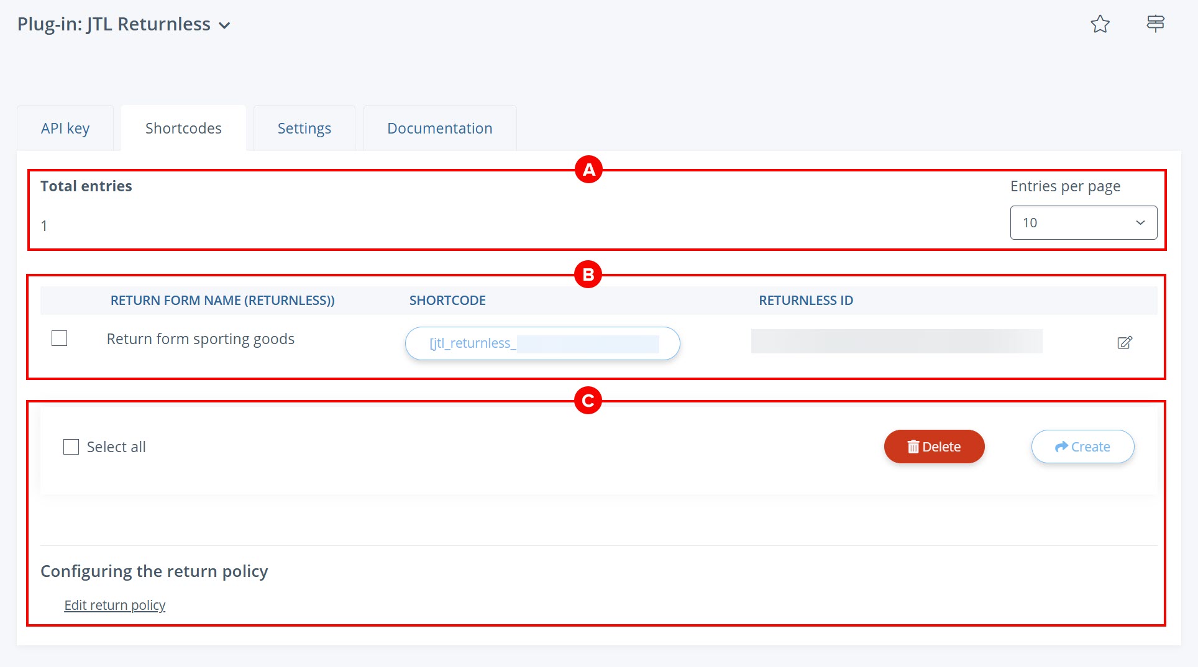This screenshot has height=667, width=1198.
Task: Click the Return form sporting goods name
Action: 200,339
